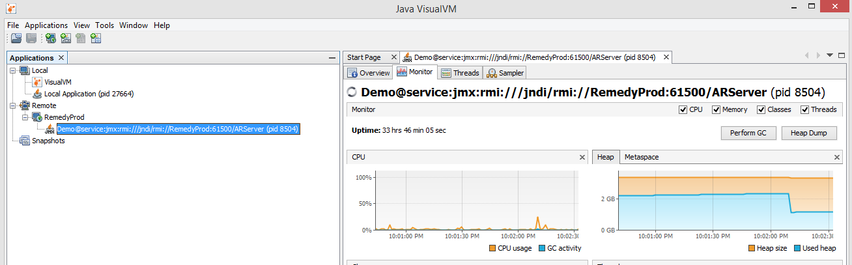This screenshot has height=265, width=852.
Task: Toggle the Threads checkbox
Action: click(x=804, y=109)
